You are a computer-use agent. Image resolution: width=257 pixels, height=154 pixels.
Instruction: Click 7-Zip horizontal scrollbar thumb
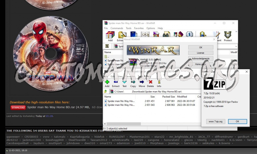coord(124,124)
